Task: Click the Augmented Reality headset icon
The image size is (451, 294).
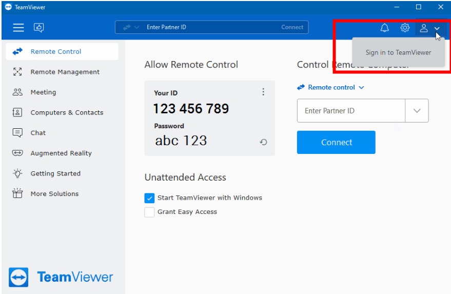Action: coord(17,153)
